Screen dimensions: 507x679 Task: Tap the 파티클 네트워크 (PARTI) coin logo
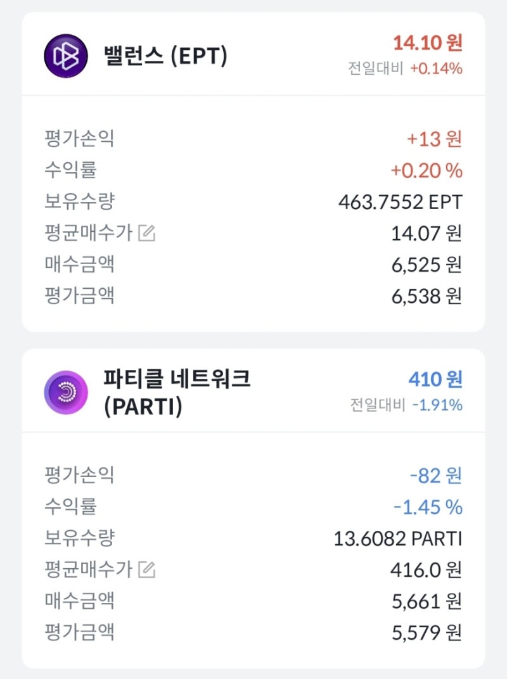point(65,393)
